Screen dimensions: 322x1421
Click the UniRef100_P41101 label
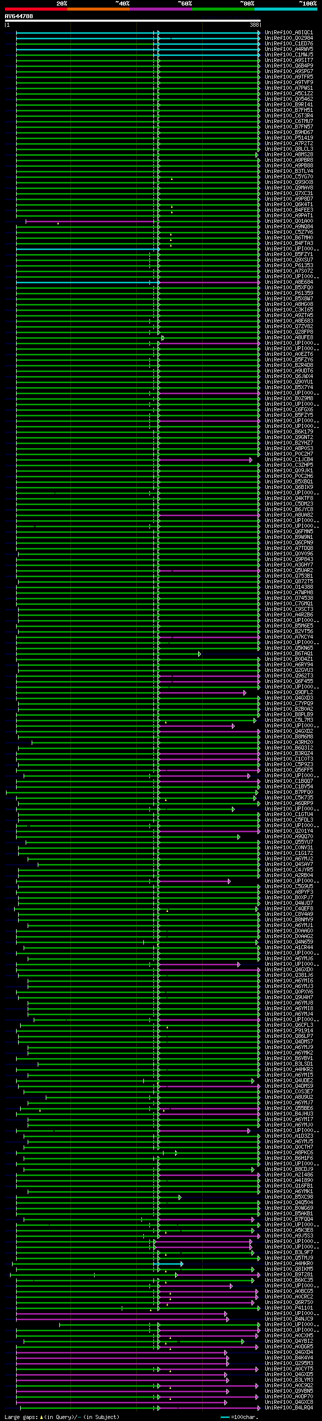click(288, 1308)
